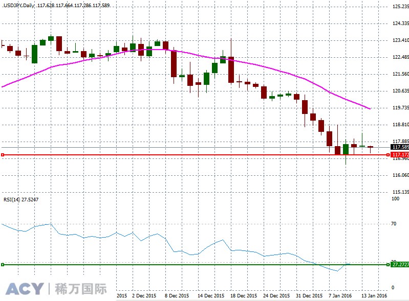409x301 pixels.
Task: Click the 2 Dec 2015 date label
Action: pos(144,296)
